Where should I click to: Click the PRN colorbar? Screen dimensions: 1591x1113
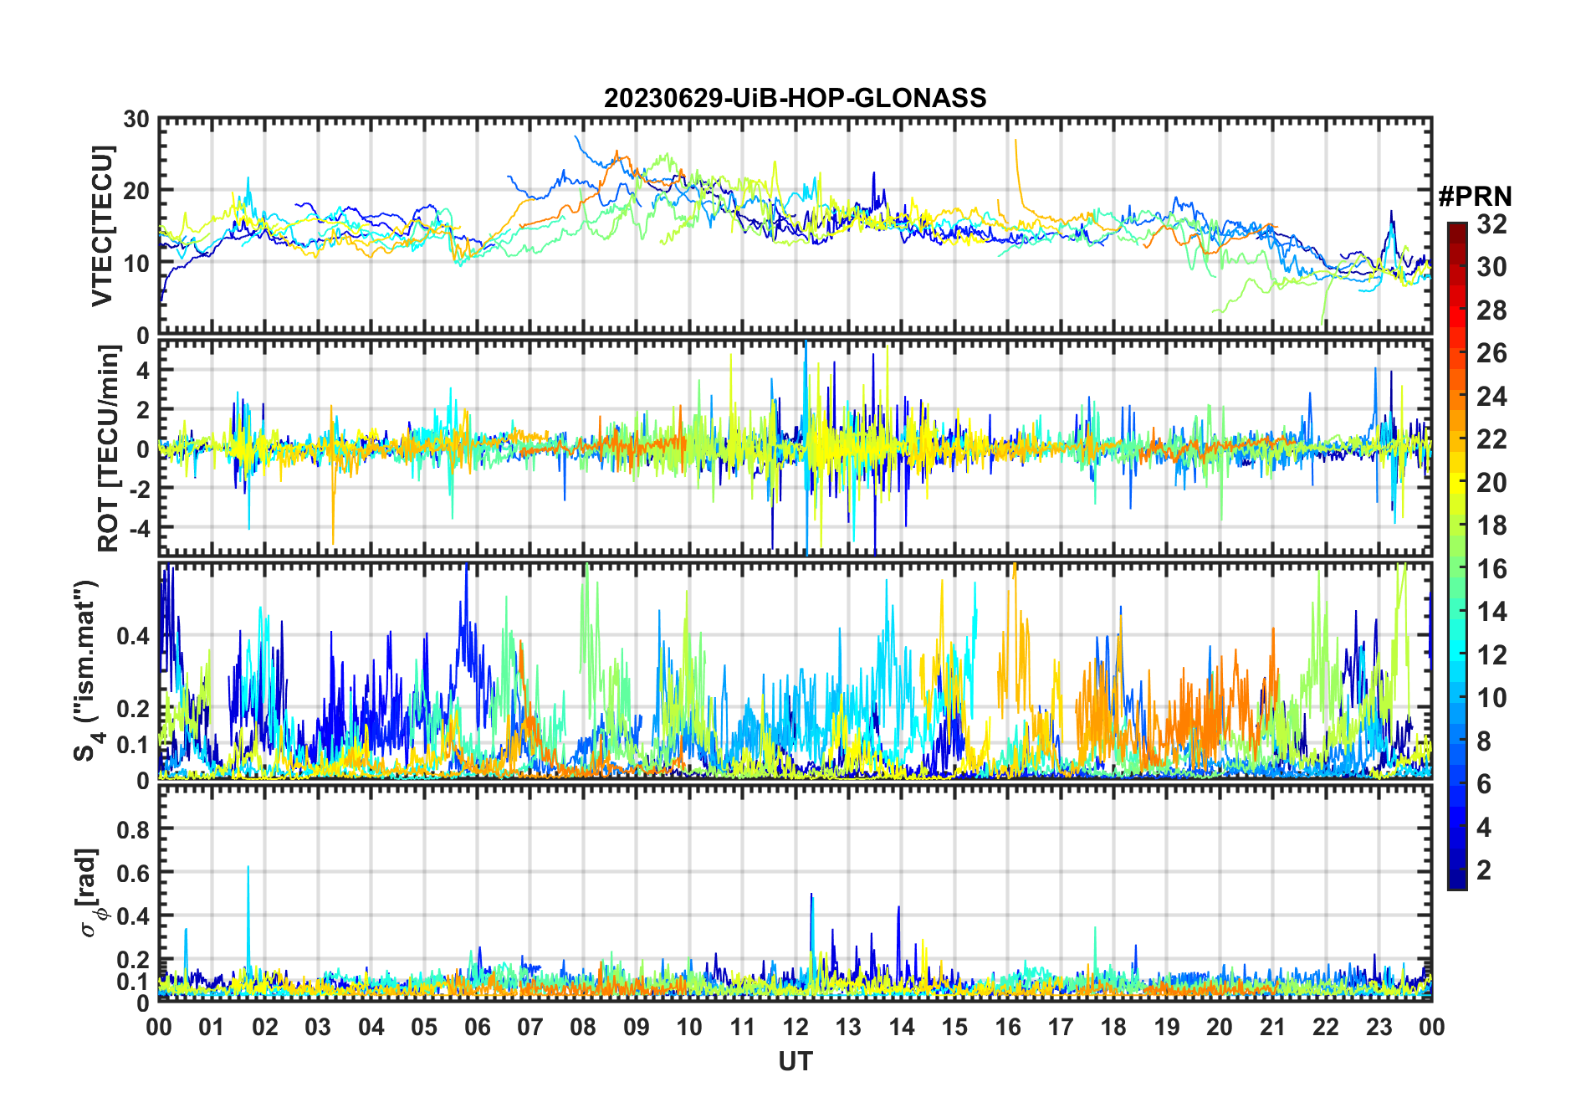(1457, 556)
